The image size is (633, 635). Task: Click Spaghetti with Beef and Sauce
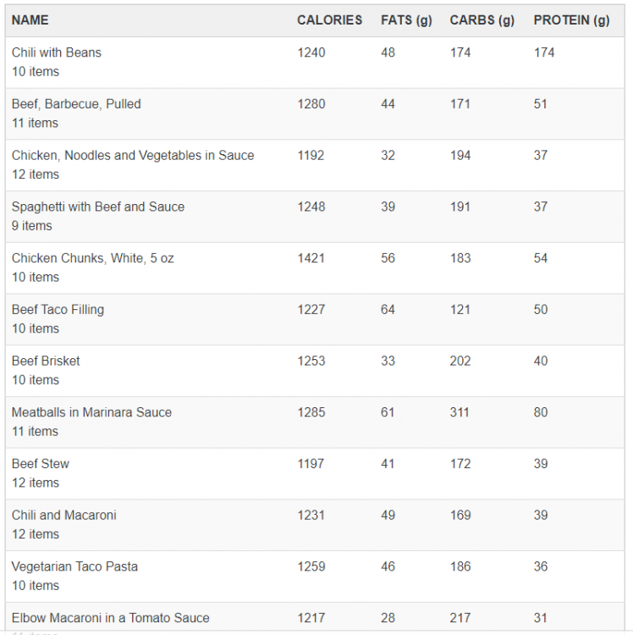click(x=98, y=207)
